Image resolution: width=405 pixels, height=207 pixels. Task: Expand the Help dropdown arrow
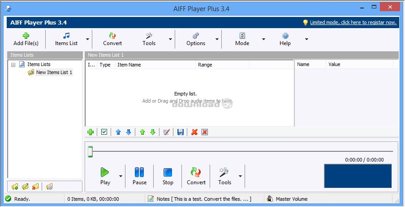pos(306,39)
